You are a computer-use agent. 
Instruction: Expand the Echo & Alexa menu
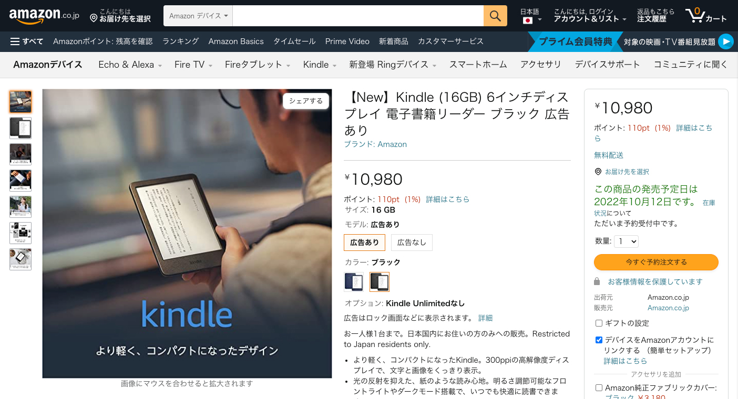click(130, 65)
